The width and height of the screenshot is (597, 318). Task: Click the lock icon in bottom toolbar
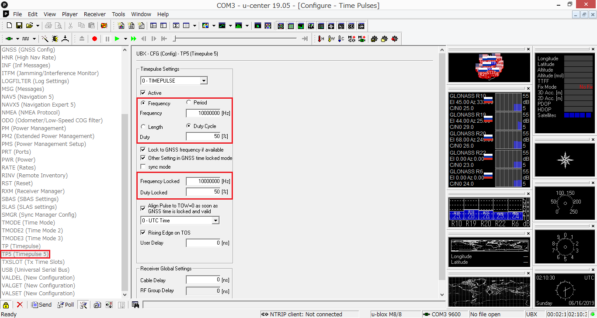pyautogui.click(x=7, y=305)
